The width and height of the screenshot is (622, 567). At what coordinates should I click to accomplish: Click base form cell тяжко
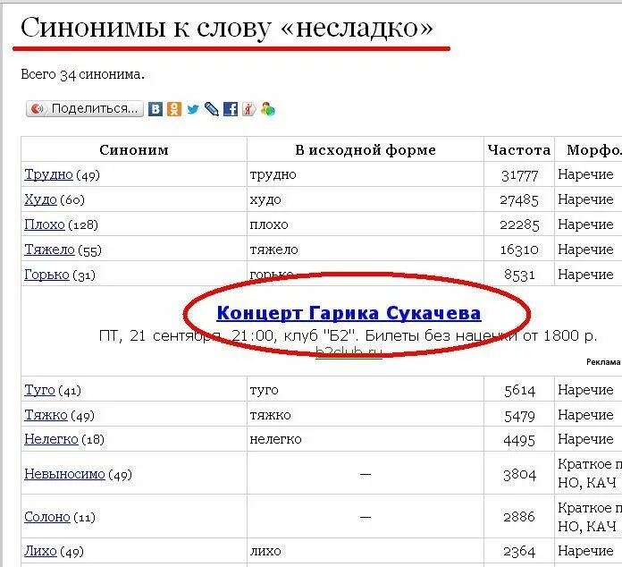coord(270,415)
